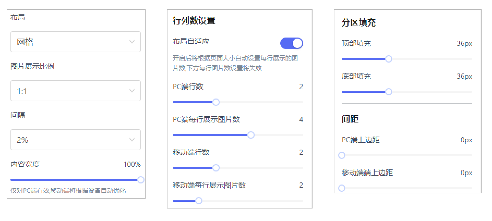492x221 pixels.
Task: Click the note 仅对PC端有效,移动端将根据设备自动优化
Action: point(68,191)
